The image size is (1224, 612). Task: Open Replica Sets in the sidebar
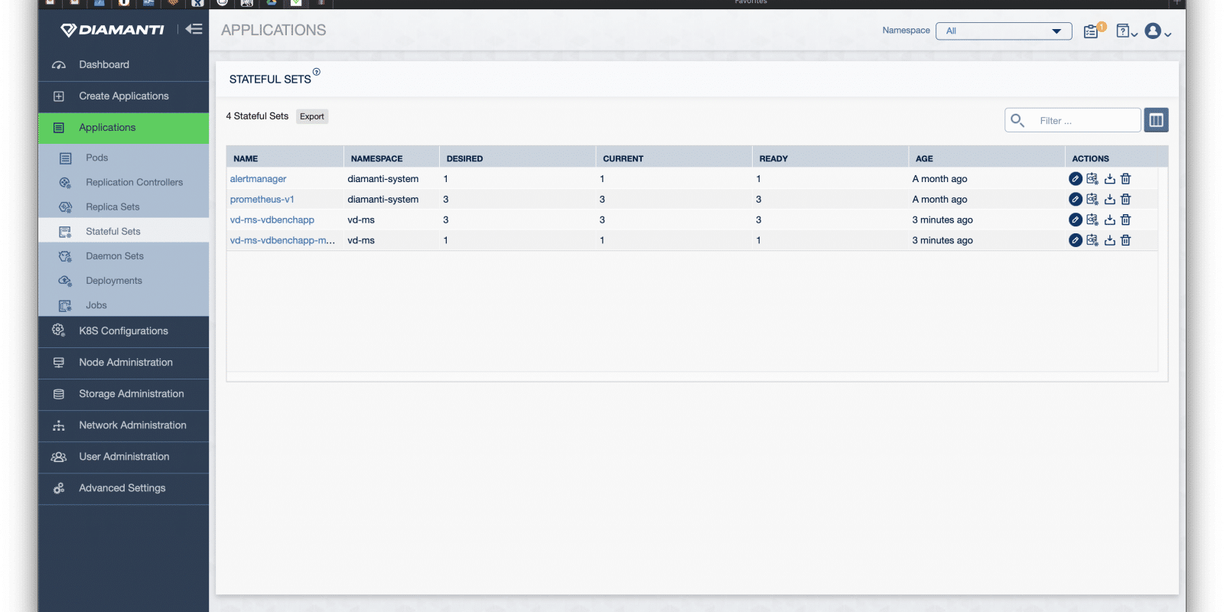pos(123,207)
